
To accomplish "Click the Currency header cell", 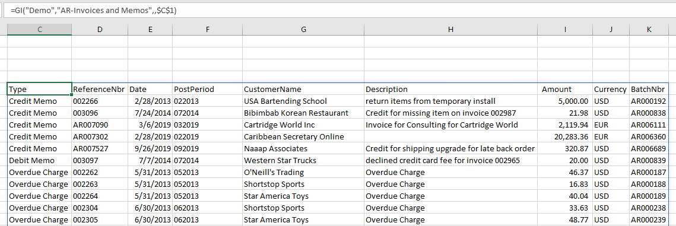I will [x=611, y=90].
